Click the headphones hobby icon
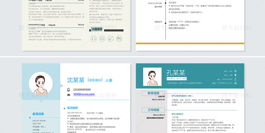 click(x=94, y=39)
